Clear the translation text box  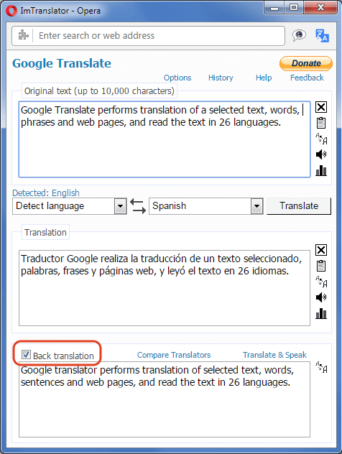[x=321, y=250]
